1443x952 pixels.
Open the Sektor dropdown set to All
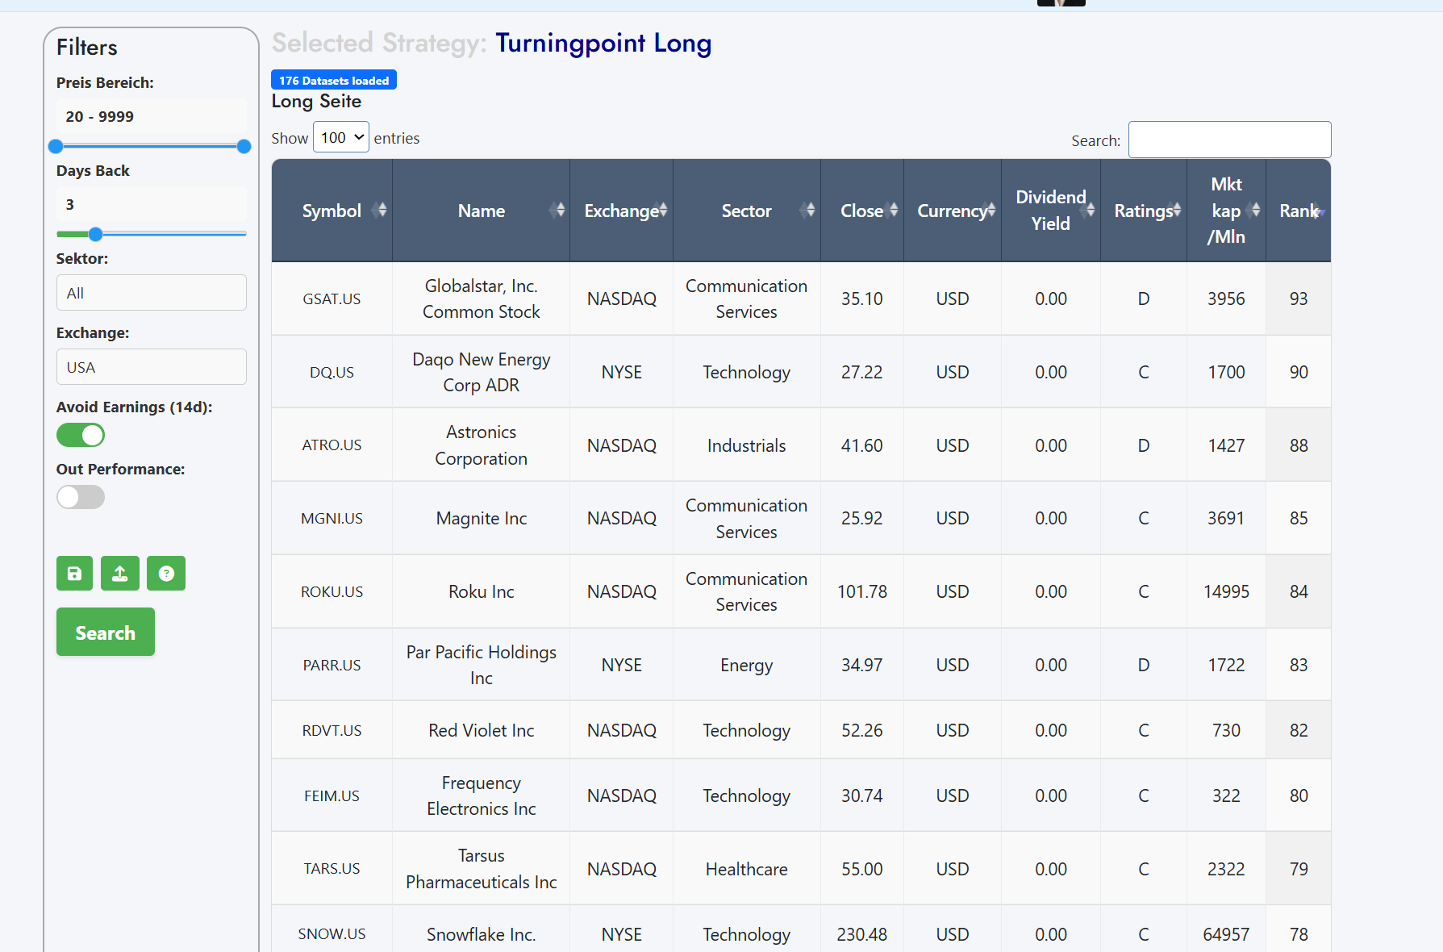(x=152, y=293)
